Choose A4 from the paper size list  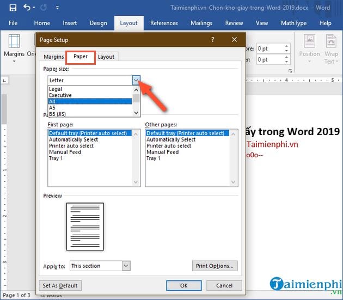pos(90,101)
